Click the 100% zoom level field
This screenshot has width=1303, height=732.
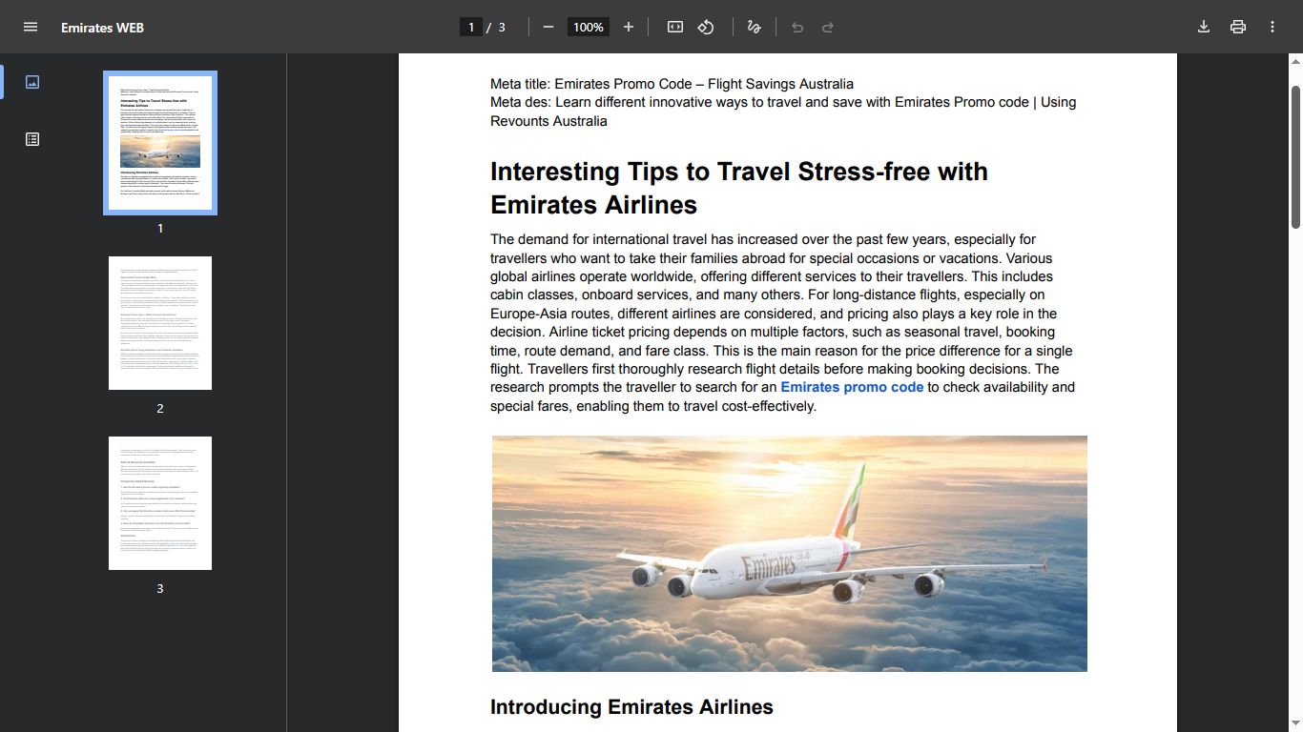589,28
